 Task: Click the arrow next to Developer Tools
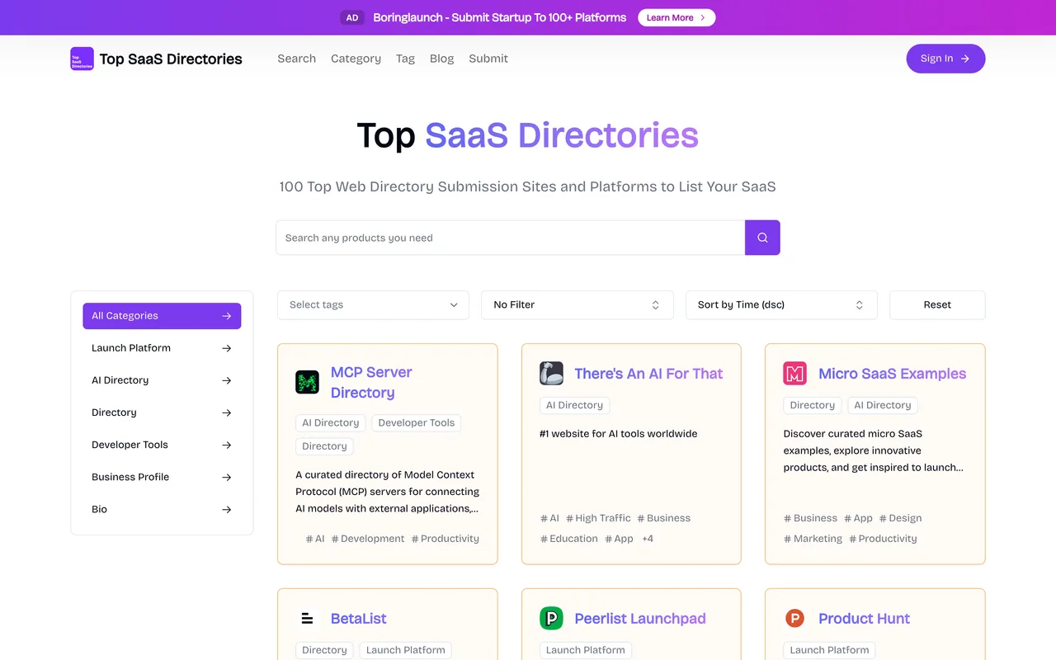coord(227,445)
